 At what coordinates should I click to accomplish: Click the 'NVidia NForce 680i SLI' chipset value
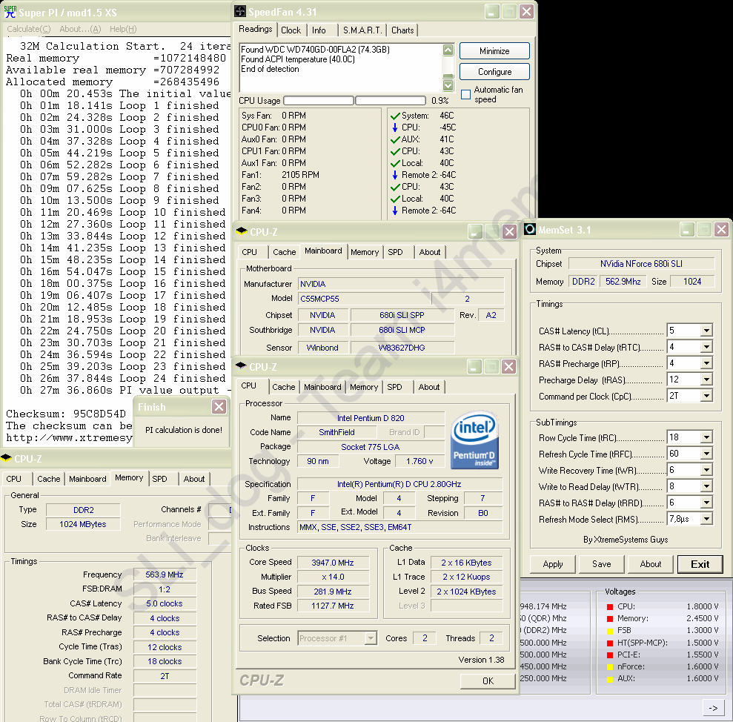click(641, 264)
